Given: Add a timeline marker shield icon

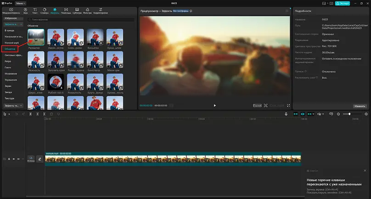Looking at the screenshot, I should 58,114.
